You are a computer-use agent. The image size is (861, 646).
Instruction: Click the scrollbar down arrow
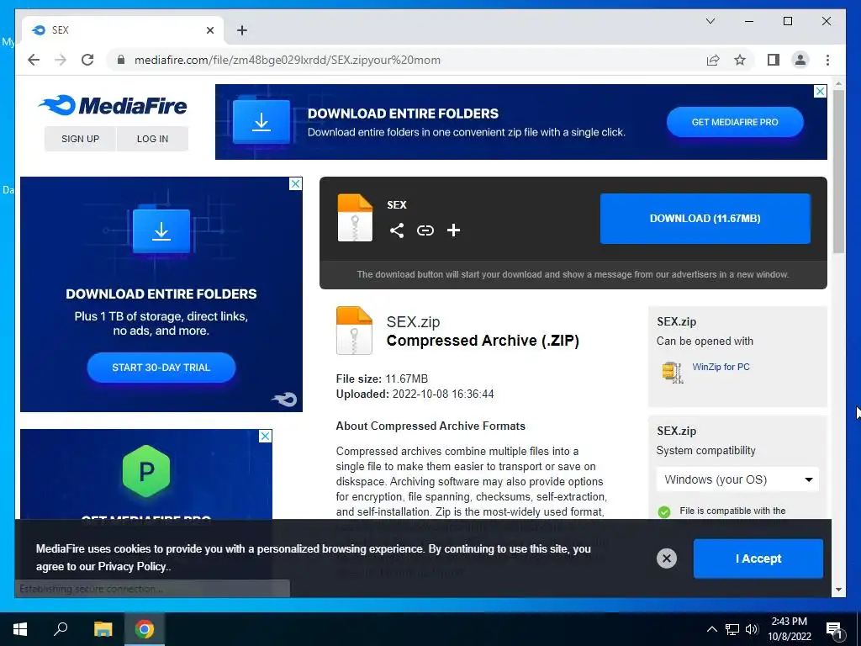point(838,590)
